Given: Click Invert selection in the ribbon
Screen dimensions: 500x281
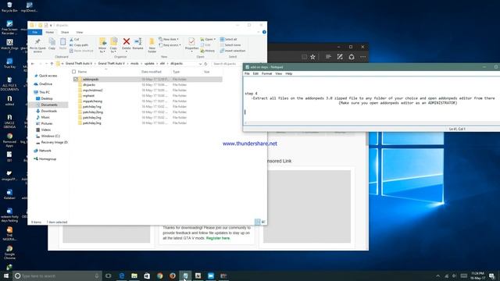Looking at the screenshot, I should click(x=233, y=51).
